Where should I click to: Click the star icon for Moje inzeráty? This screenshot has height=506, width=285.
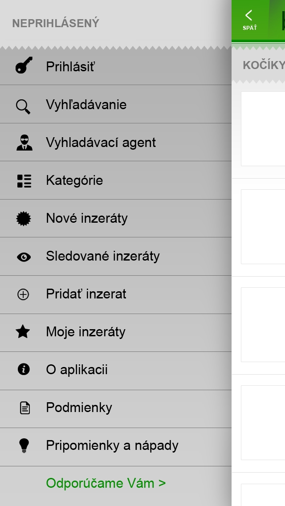coord(23,332)
